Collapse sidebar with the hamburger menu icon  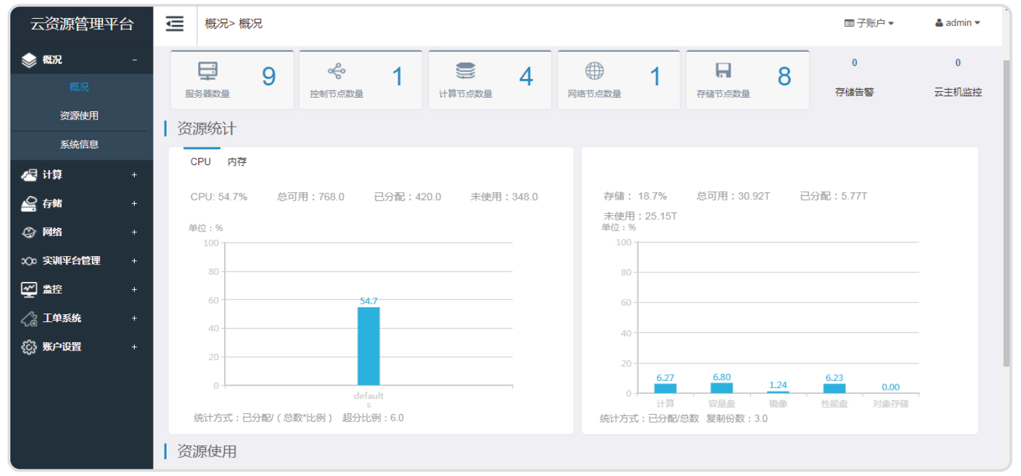[x=174, y=24]
